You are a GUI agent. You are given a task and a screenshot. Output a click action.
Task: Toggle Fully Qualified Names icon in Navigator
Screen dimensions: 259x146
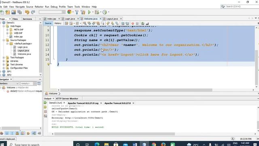click(x=28, y=133)
